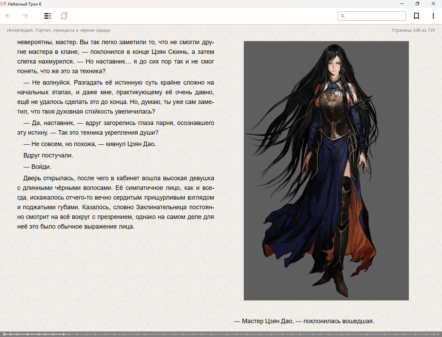Click the magnifier icon in search box
This screenshot has height=337, width=442.
click(343, 16)
